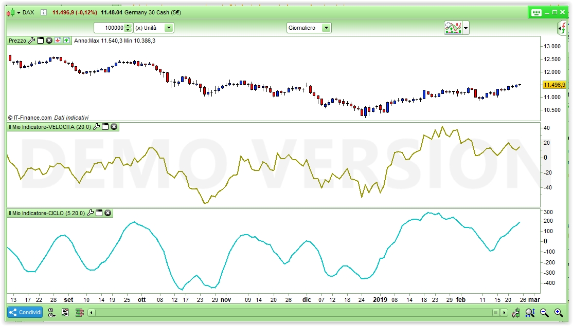
Task: Maximize the CICLO indicator panel
Action: [99, 213]
